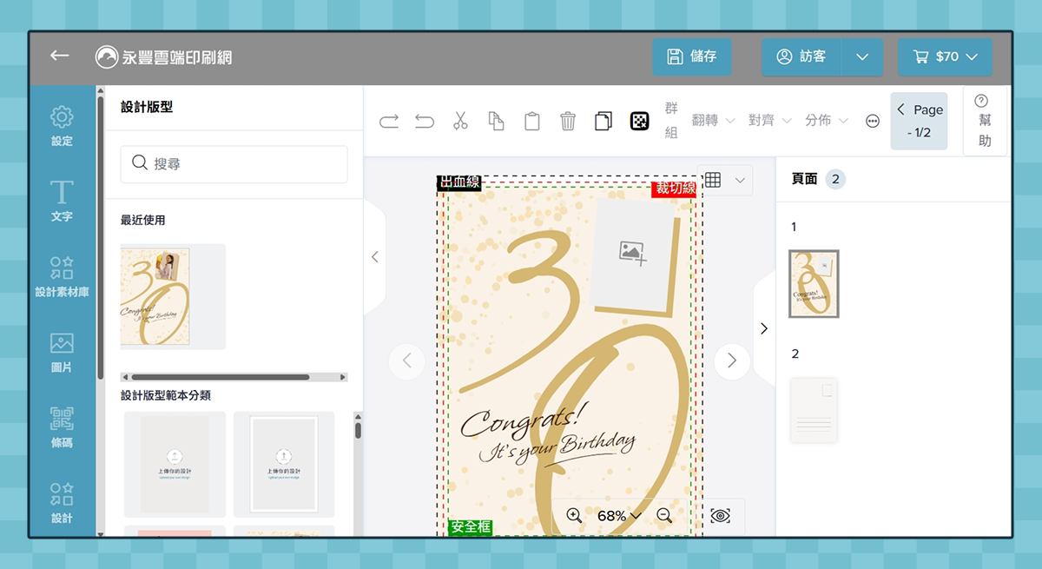Screen dimensions: 1042x569
Task: Select the first upload-your-design template
Action: pos(175,464)
